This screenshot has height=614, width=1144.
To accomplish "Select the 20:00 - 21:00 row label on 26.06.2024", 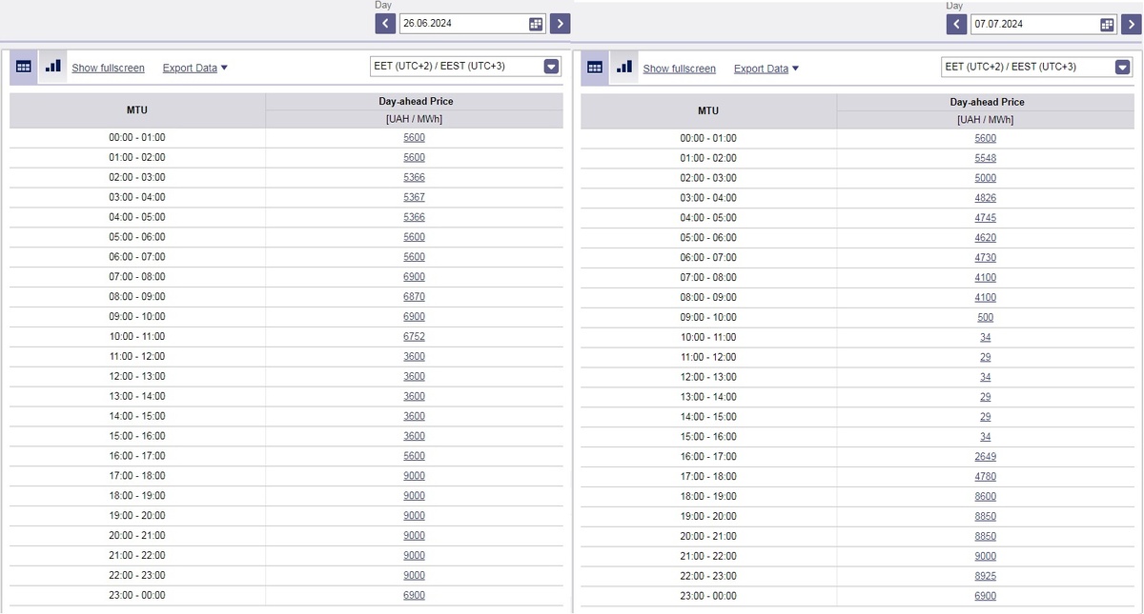I will [x=137, y=536].
